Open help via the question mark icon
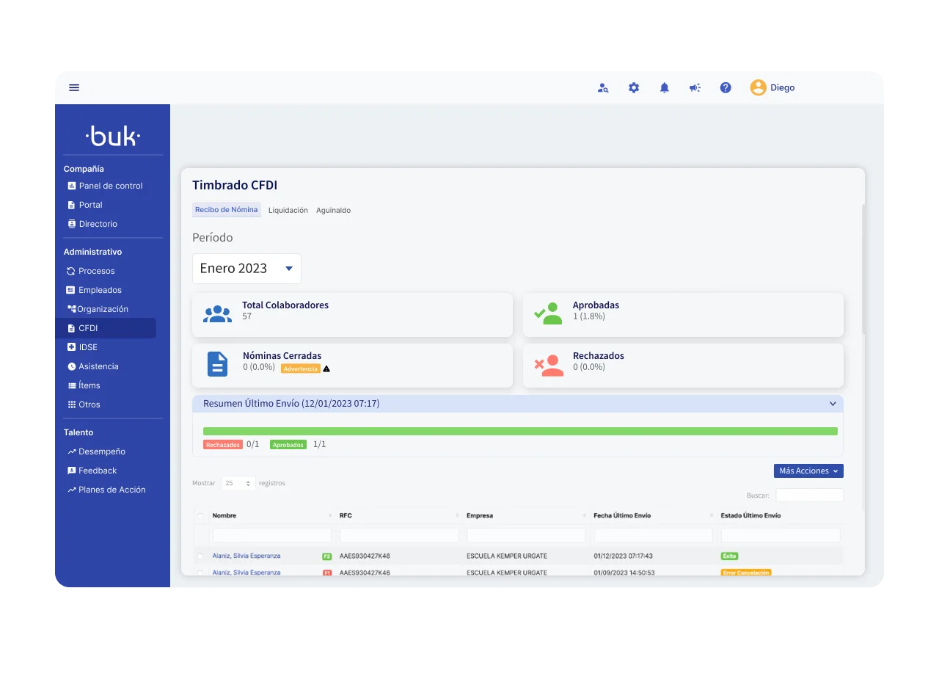The height and width of the screenshot is (679, 939). pyautogui.click(x=726, y=87)
